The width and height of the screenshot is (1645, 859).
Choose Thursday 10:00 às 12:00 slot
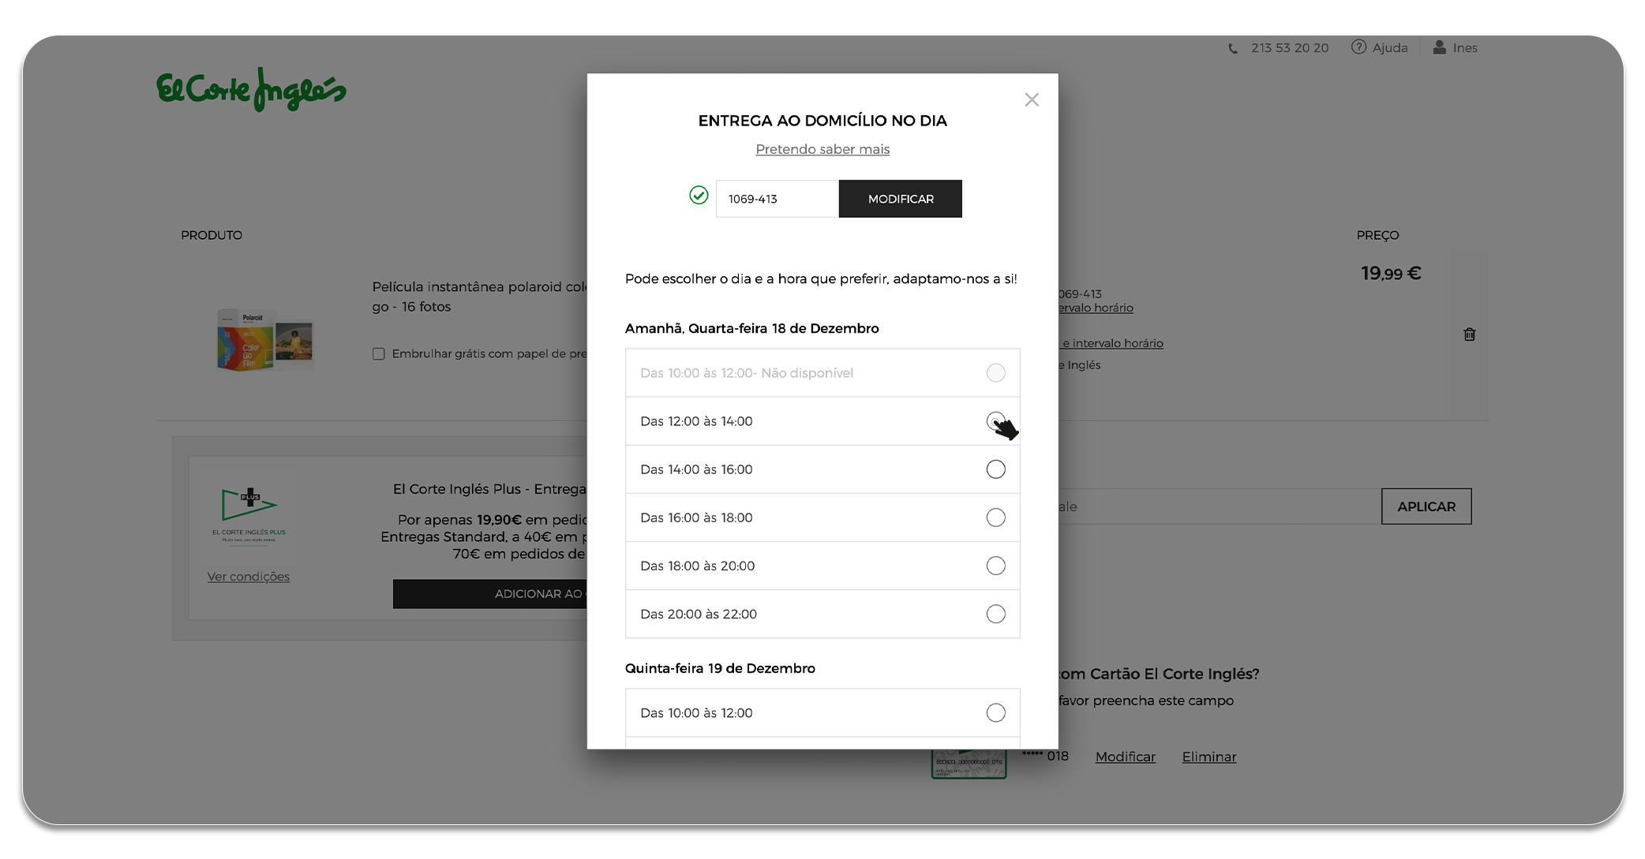point(995,713)
